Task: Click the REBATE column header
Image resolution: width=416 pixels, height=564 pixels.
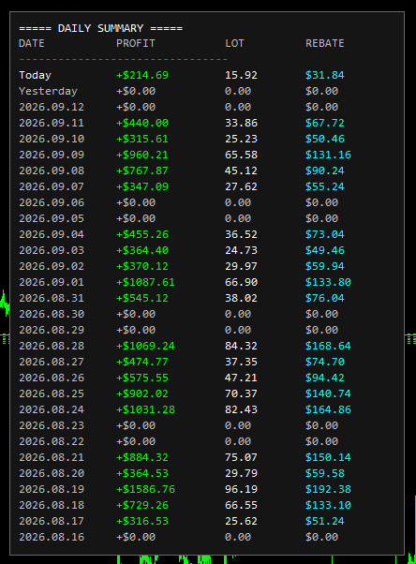Action: [x=325, y=43]
